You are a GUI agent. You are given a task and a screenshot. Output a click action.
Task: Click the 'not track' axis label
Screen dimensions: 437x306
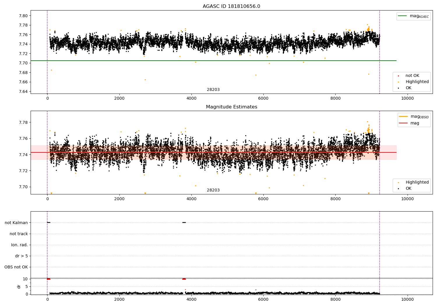coord(19,234)
